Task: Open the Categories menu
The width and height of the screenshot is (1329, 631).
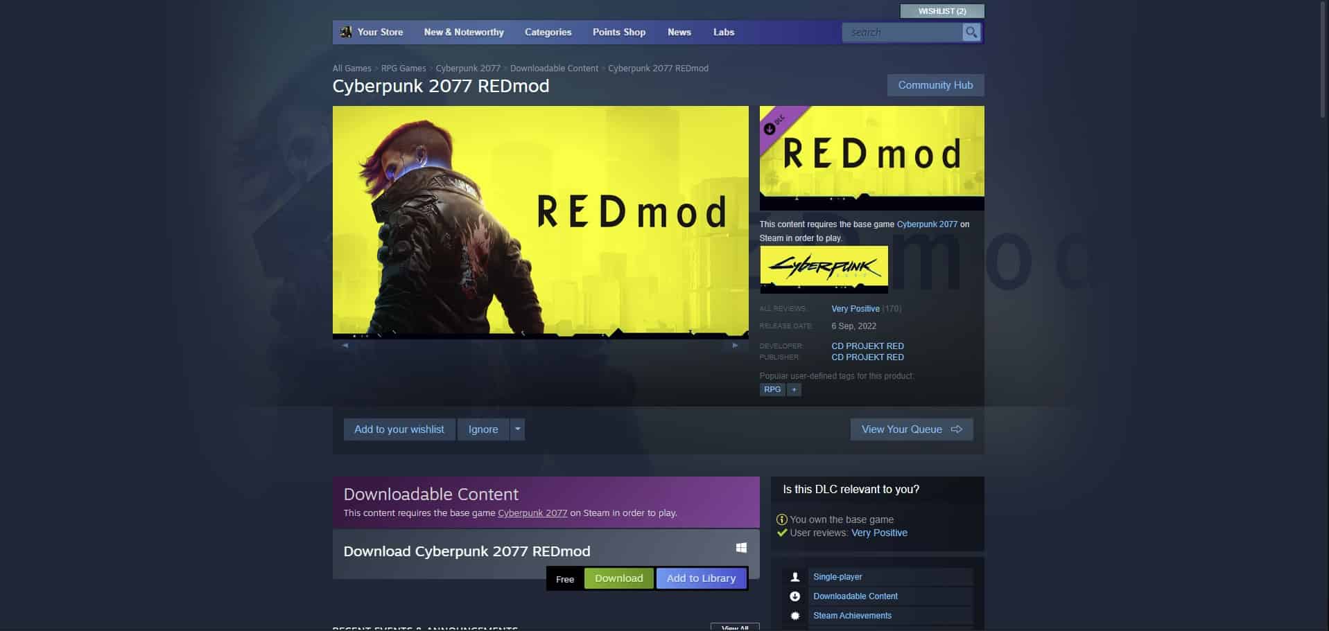Action: [x=548, y=32]
